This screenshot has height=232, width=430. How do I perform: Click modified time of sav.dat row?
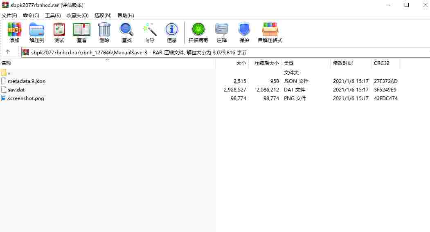point(351,89)
